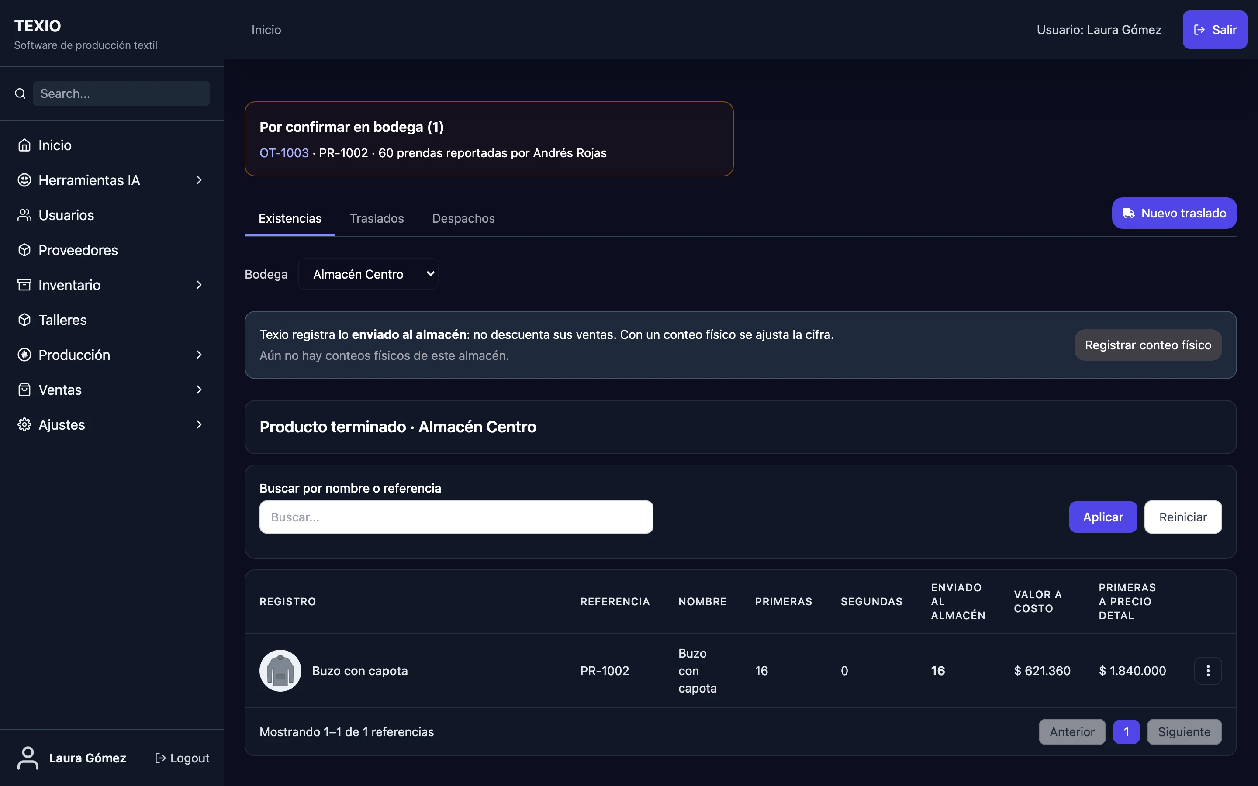This screenshot has height=786, width=1258.
Task: Open the OT-1003 link
Action: coord(284,153)
